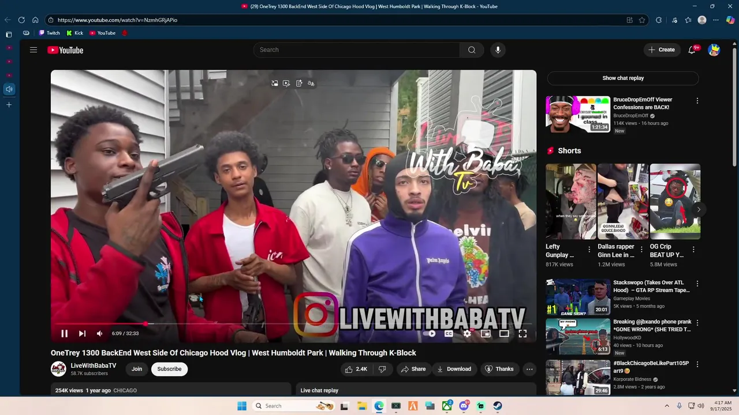Viewport: 739px width, 415px height.
Task: Open options for OG Crip short
Action: click(693, 250)
